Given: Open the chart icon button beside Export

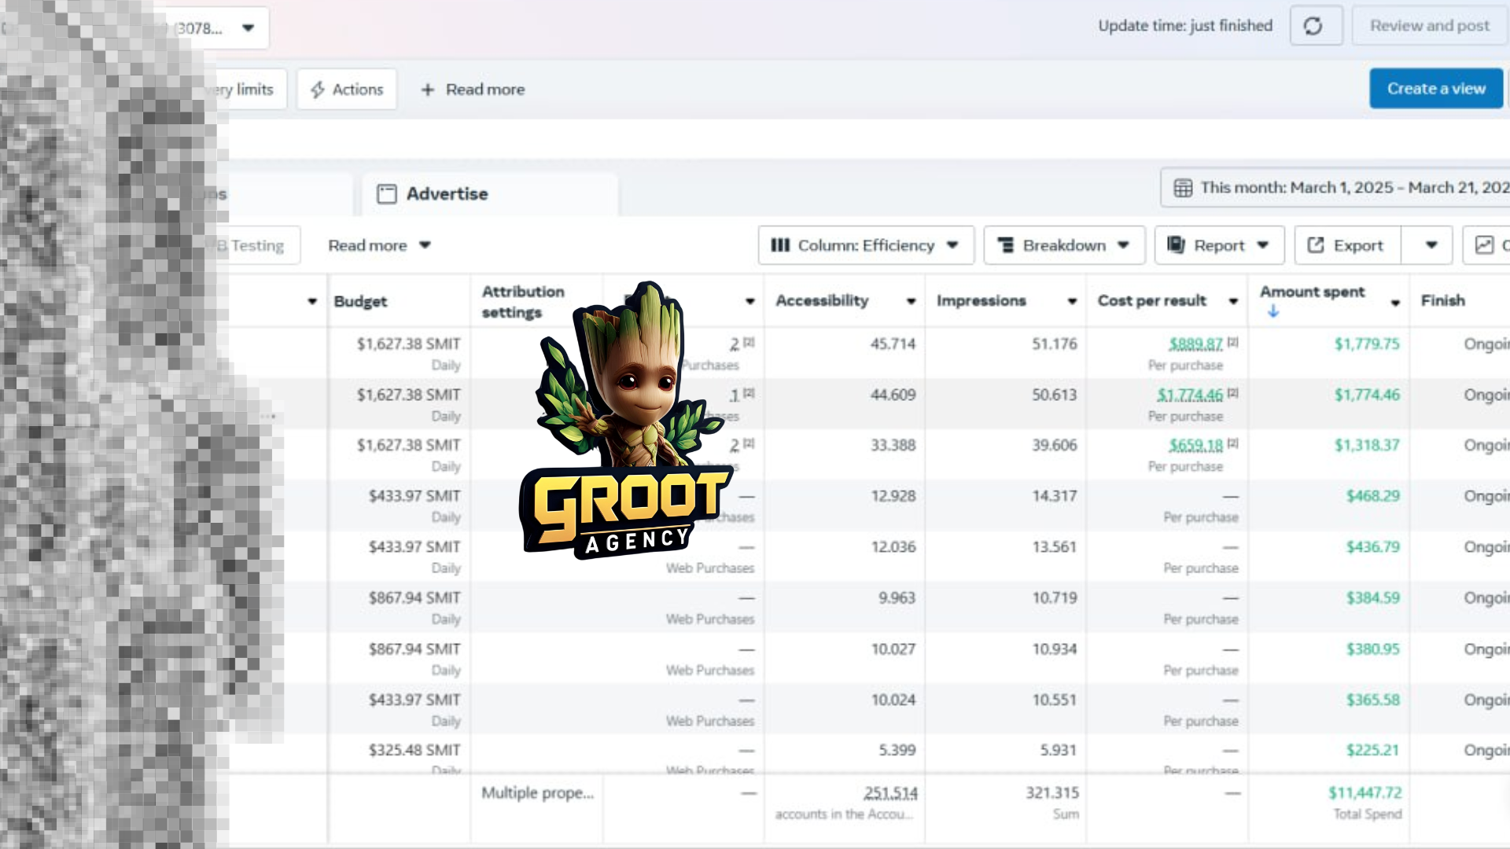Looking at the screenshot, I should (1486, 245).
